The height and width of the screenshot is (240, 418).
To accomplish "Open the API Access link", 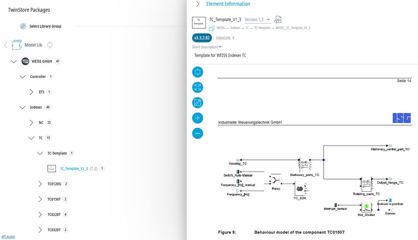I will pos(8,237).
